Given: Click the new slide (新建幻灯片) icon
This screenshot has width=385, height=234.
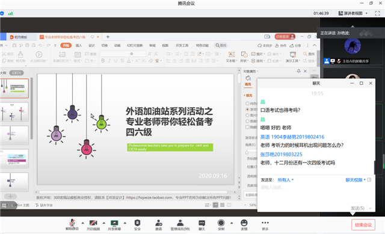Looking at the screenshot, I should pyautogui.click(x=62, y=54).
